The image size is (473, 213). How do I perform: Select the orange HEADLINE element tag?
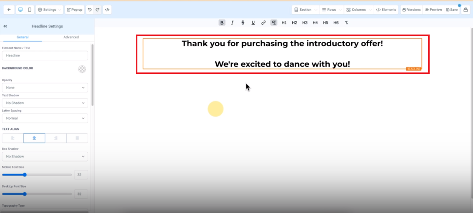coord(413,69)
